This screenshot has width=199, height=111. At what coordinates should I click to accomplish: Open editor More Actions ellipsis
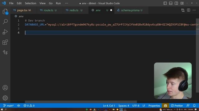click(194, 10)
